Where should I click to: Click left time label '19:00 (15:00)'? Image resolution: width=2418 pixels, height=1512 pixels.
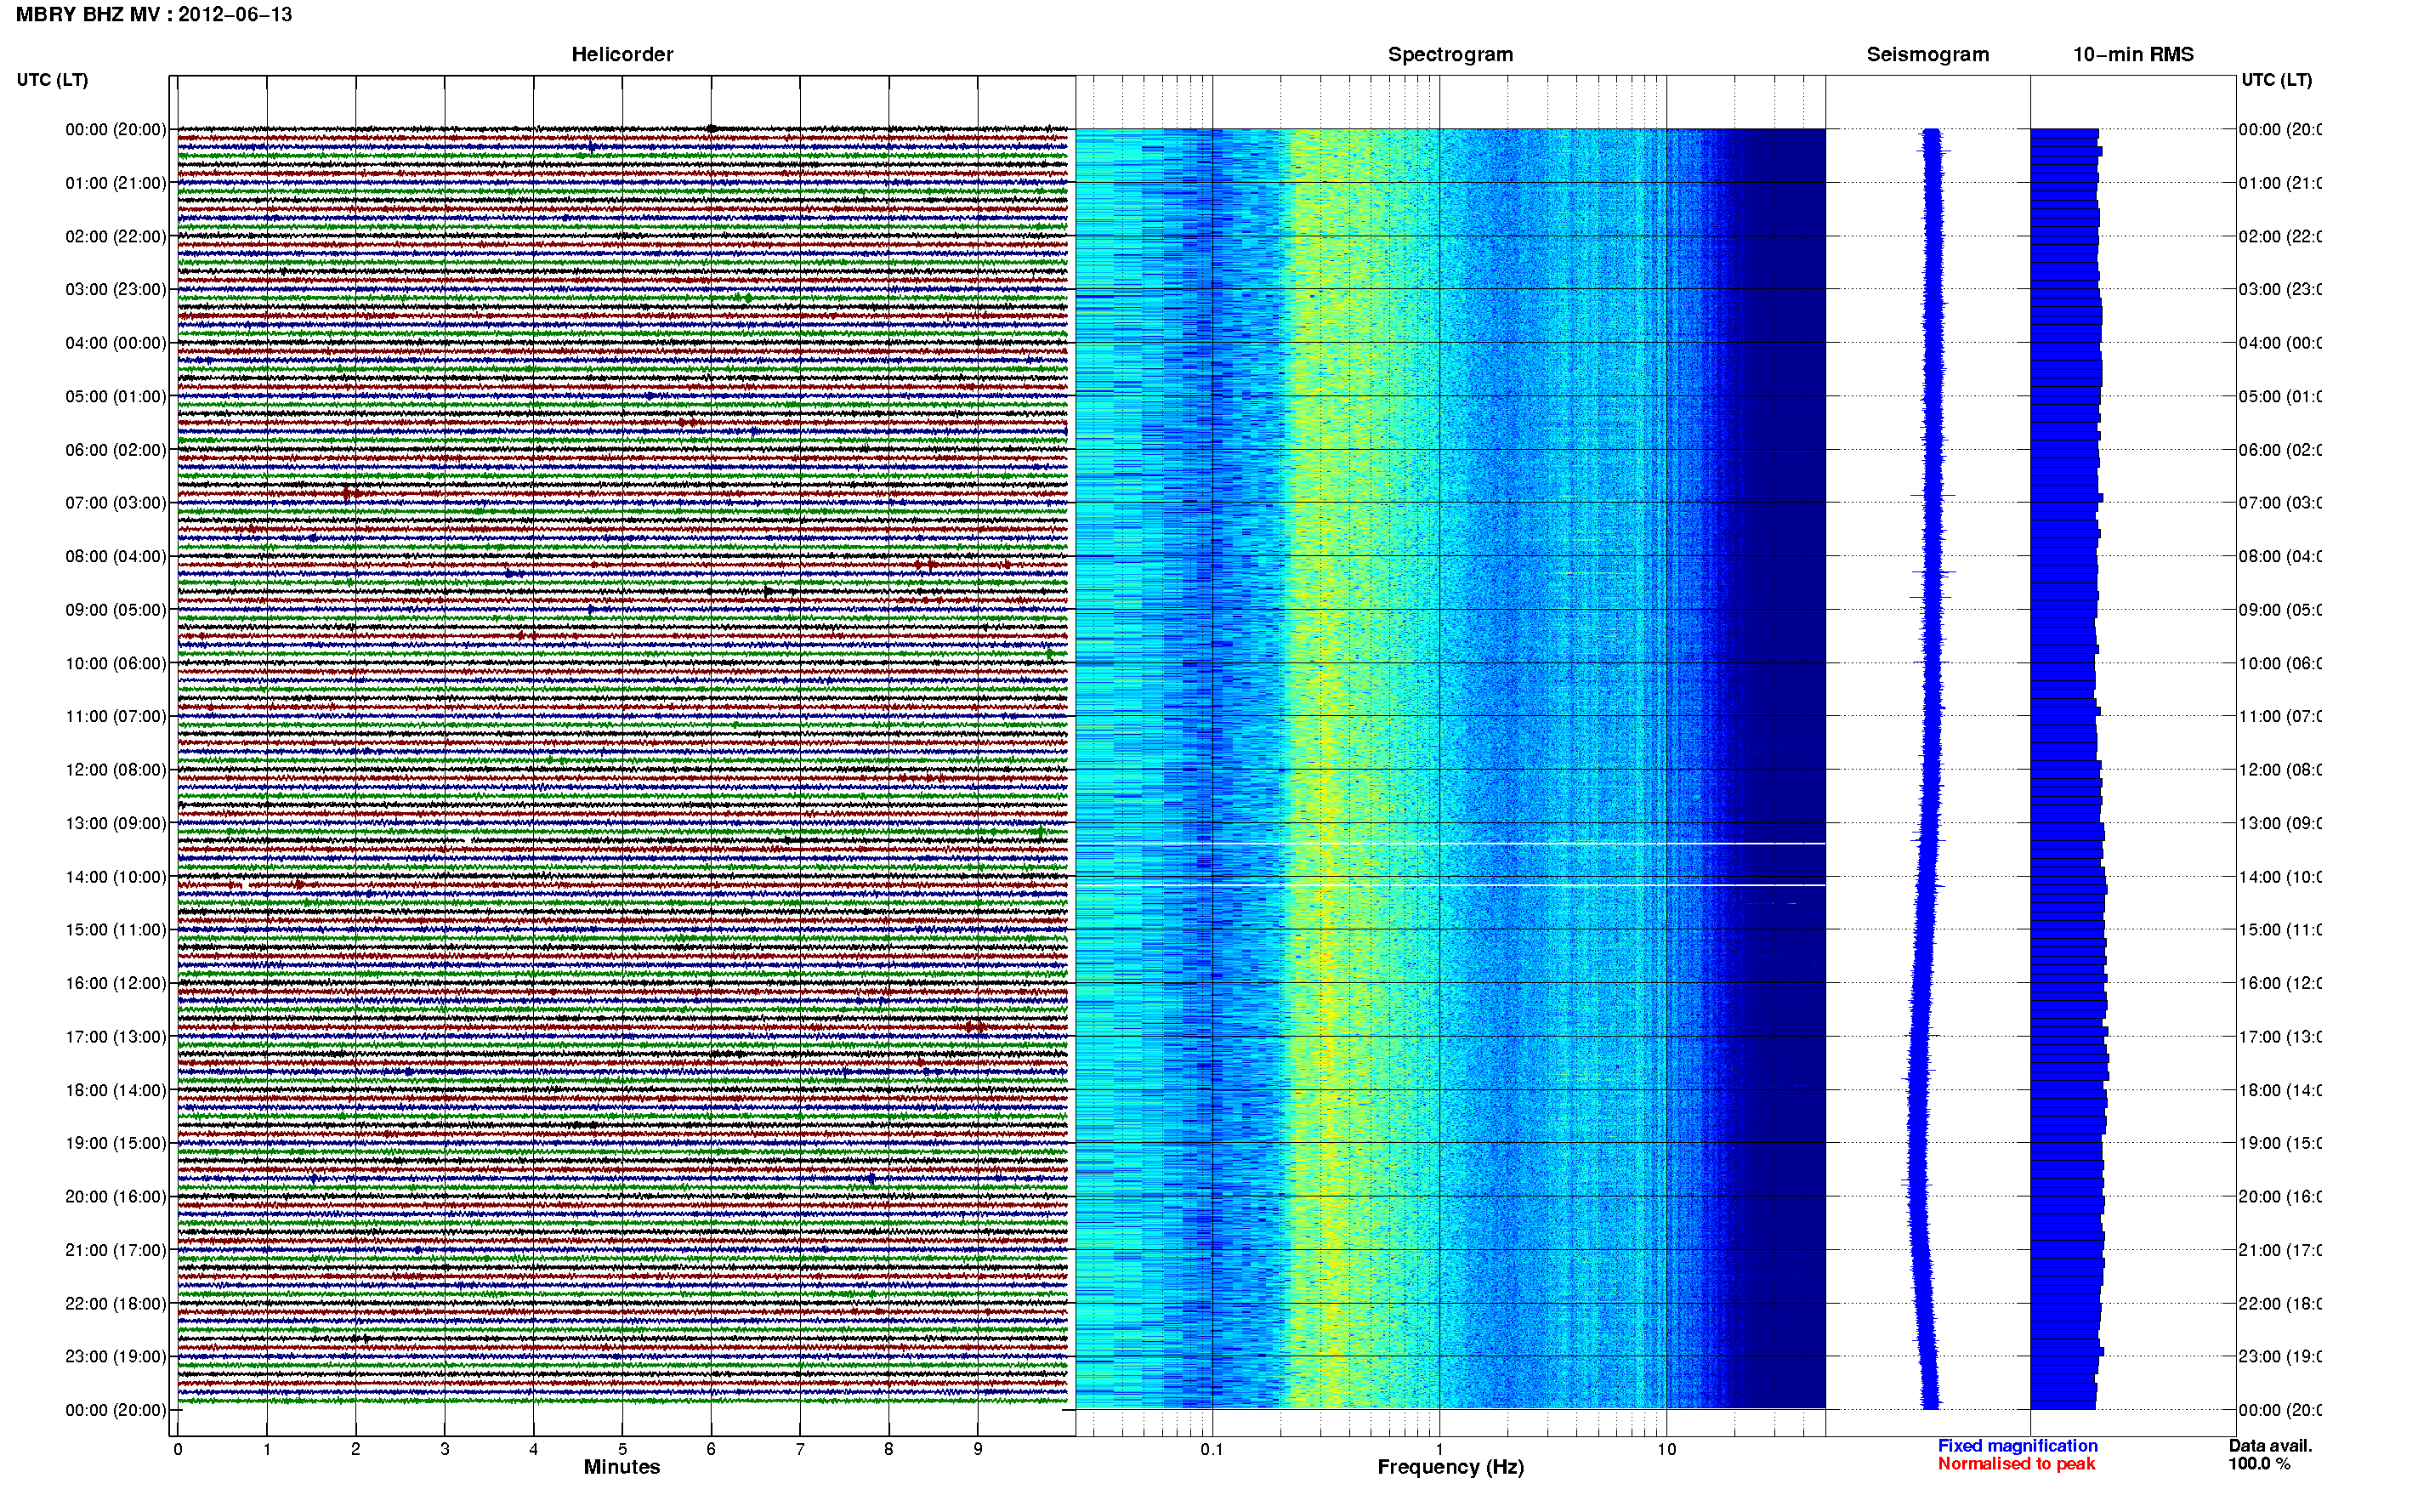tap(116, 1143)
